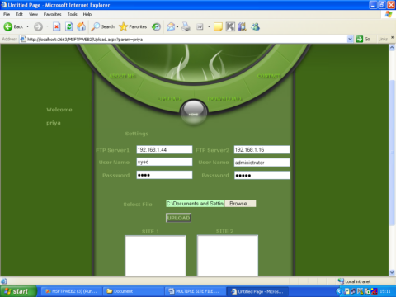The height and width of the screenshot is (297, 396).
Task: Click the Research books toolbar icon
Action: [243, 26]
